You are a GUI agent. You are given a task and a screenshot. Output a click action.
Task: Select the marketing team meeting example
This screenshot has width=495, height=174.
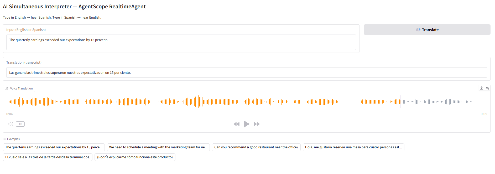click(158, 147)
